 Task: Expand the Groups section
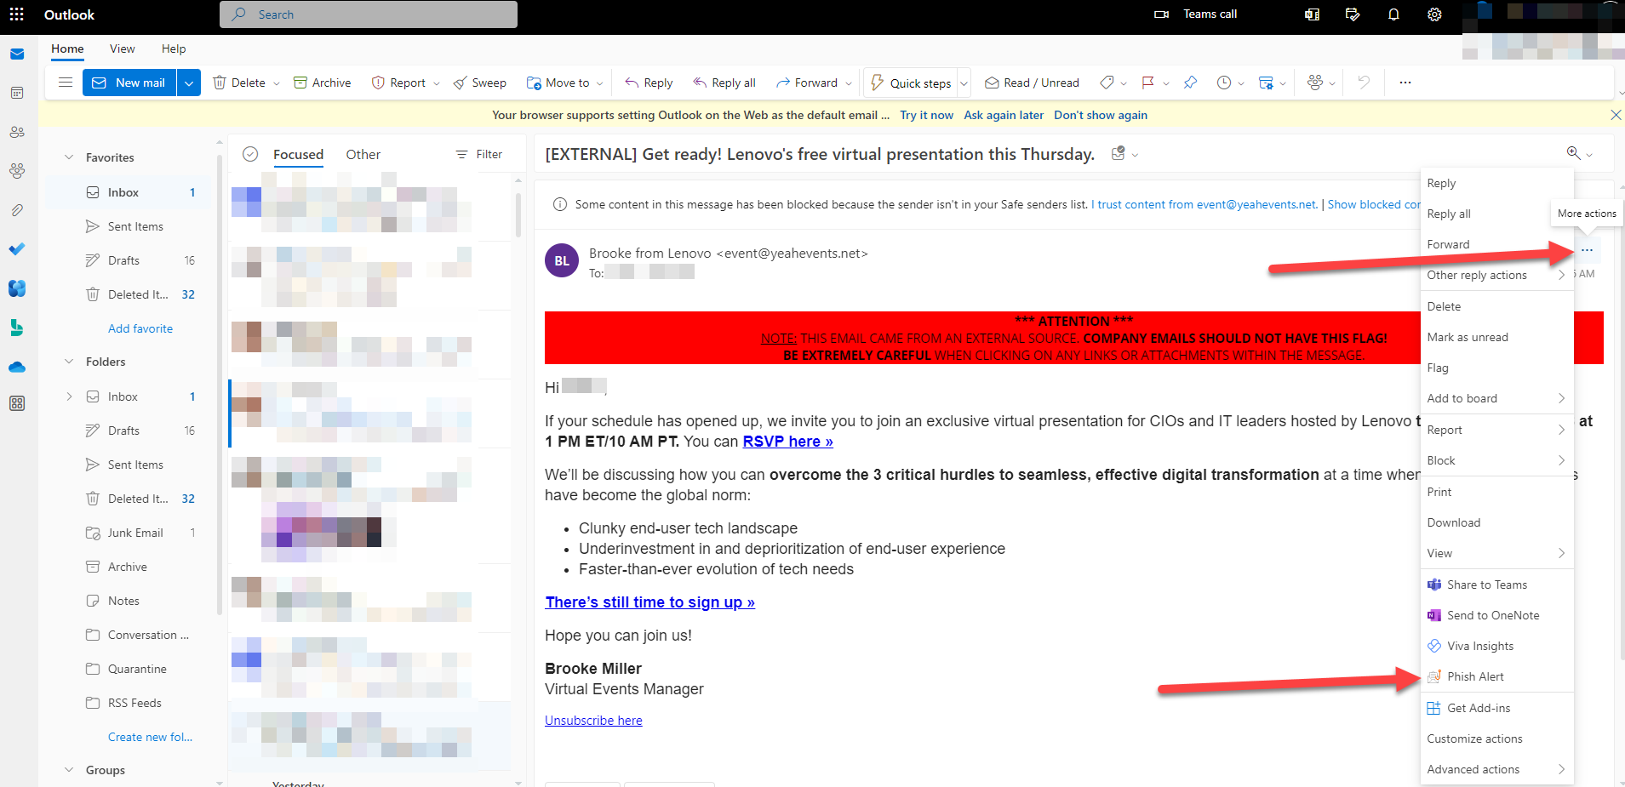(69, 770)
